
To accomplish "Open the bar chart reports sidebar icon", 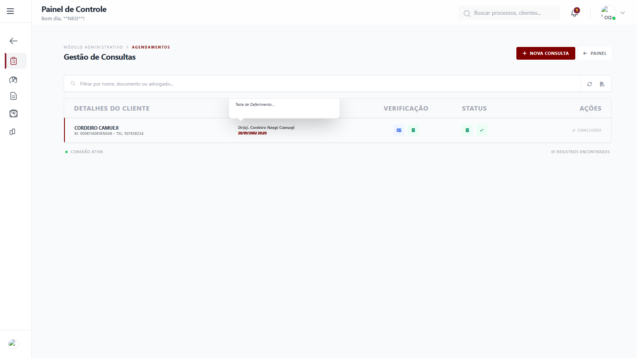I will [x=12, y=132].
